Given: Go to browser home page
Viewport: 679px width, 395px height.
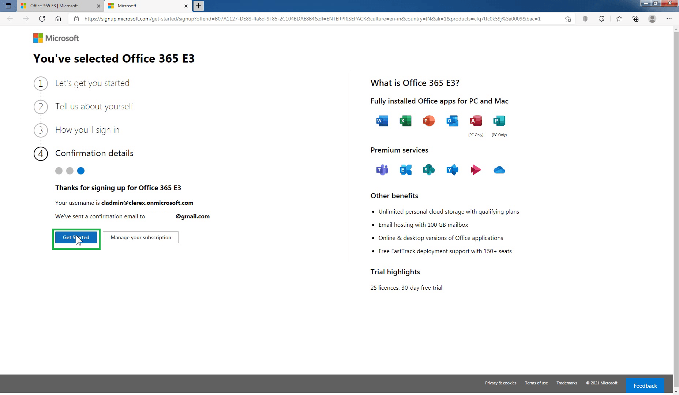Looking at the screenshot, I should click(58, 19).
